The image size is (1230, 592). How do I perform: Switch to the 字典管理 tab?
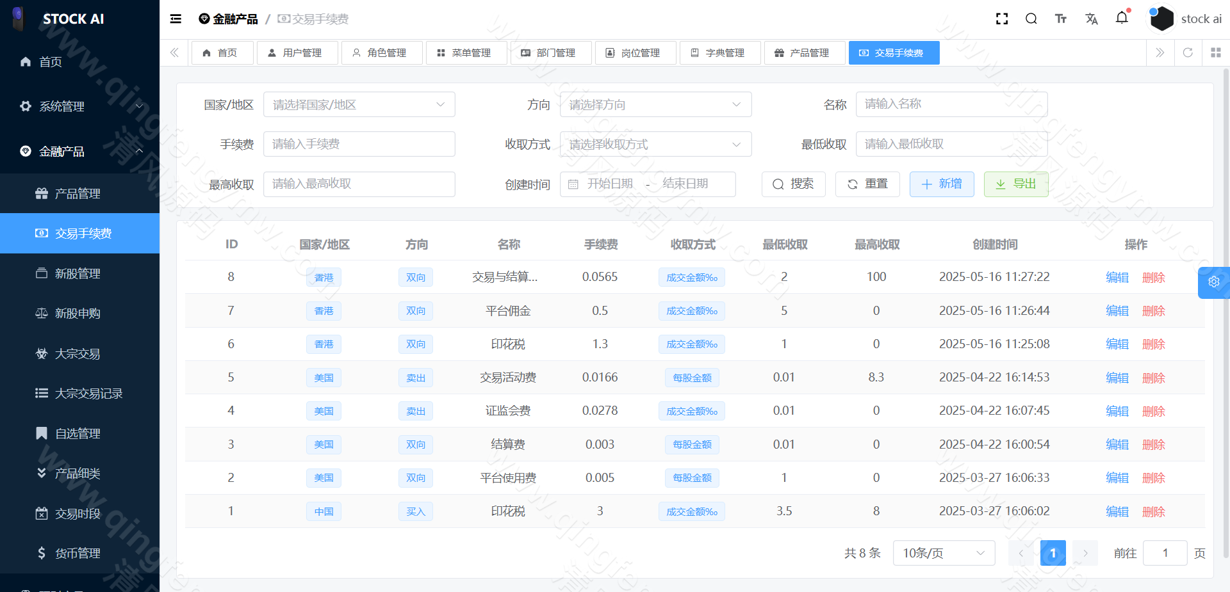pyautogui.click(x=720, y=52)
